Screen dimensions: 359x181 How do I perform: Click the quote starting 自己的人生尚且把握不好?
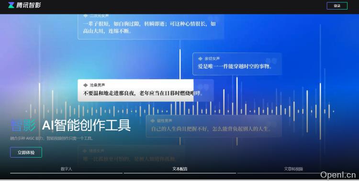211,129
